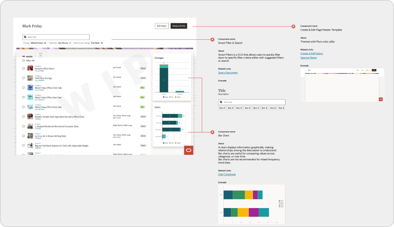The image size is (394, 227).
Task: Open the Modern Simple Style Secretary Chair thumbnail
Action: coord(30,116)
